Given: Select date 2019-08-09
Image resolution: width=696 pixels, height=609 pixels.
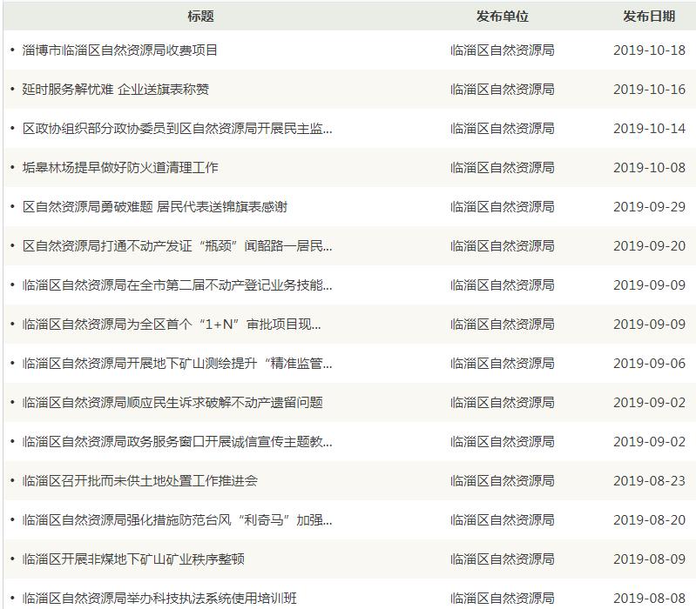Looking at the screenshot, I should tap(649, 559).
